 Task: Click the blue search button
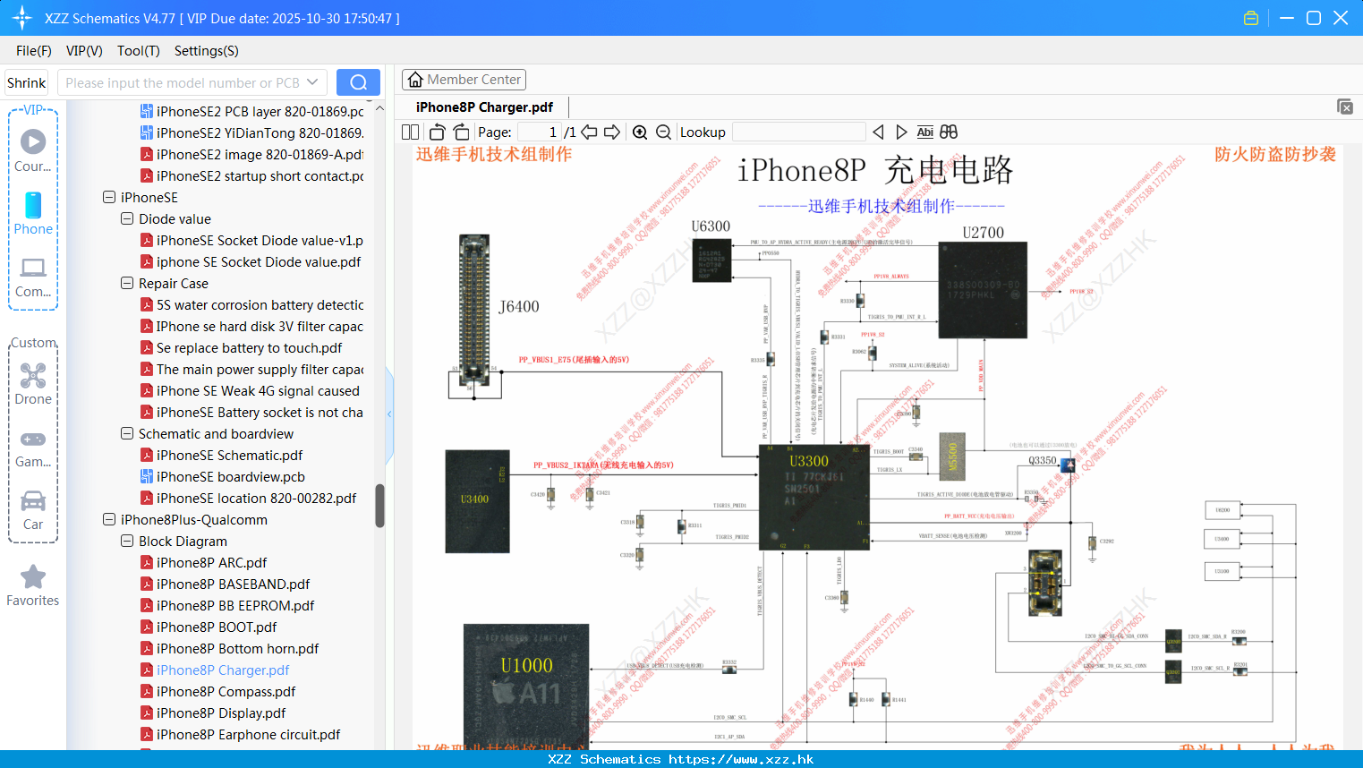(358, 82)
